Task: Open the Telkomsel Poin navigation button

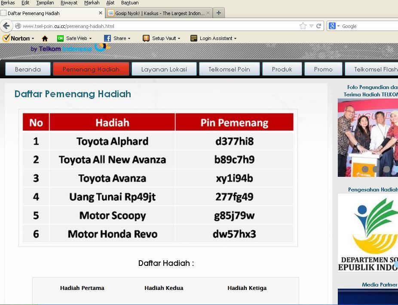Action: (x=229, y=69)
